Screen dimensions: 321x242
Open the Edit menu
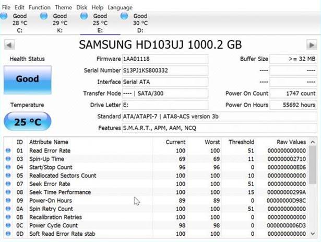point(19,7)
